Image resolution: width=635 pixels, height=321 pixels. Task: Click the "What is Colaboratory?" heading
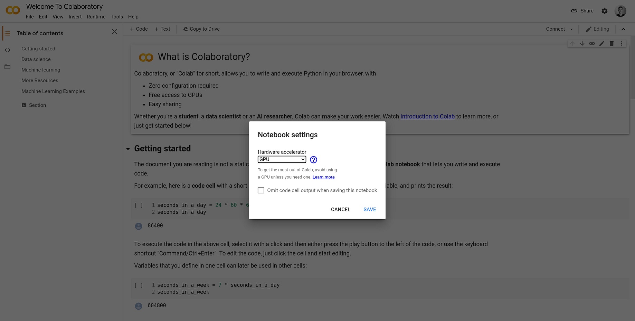[204, 57]
